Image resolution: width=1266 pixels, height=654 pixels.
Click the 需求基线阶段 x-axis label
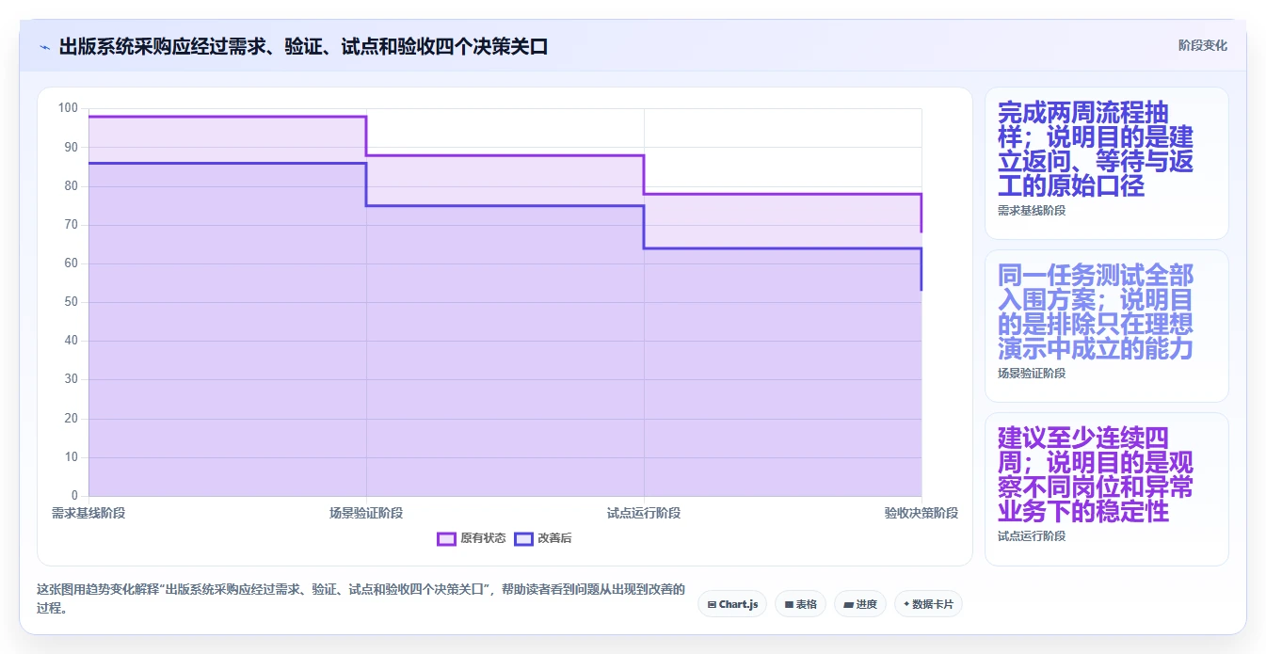pyautogui.click(x=88, y=513)
